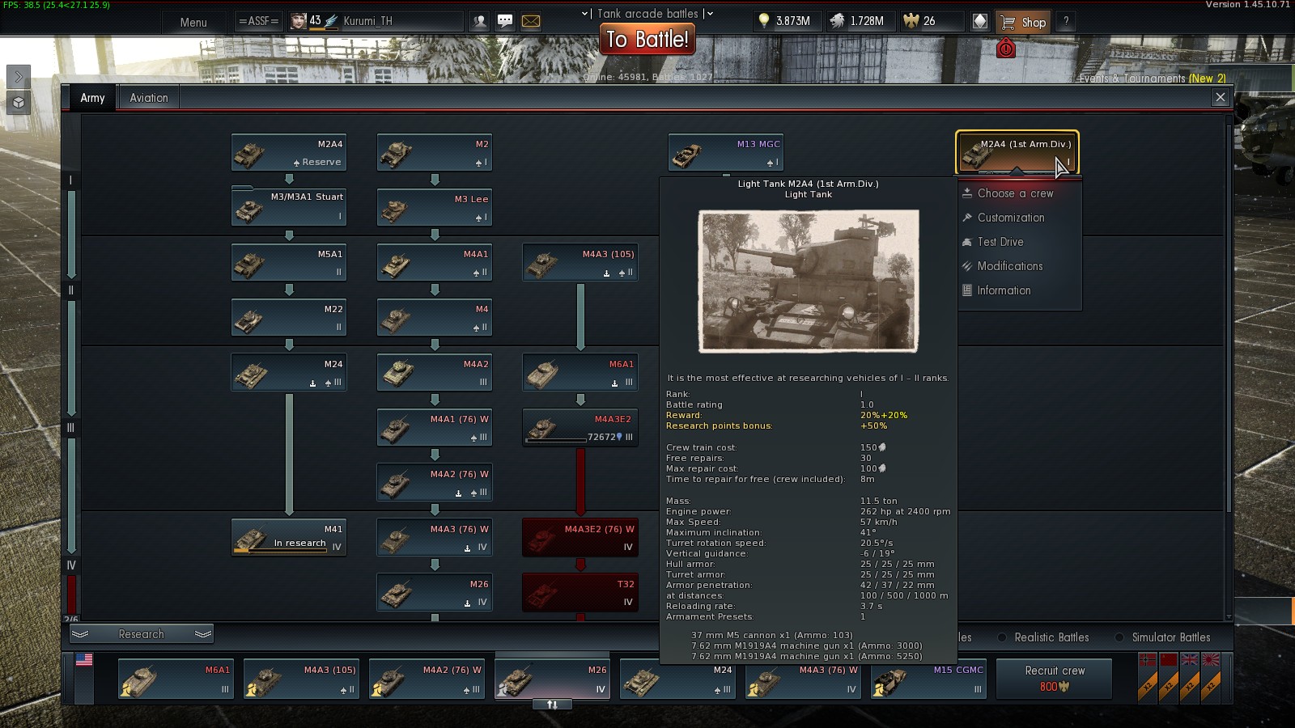
Task: Select the M3/M3A1 Stuart in tree
Action: pyautogui.click(x=289, y=207)
